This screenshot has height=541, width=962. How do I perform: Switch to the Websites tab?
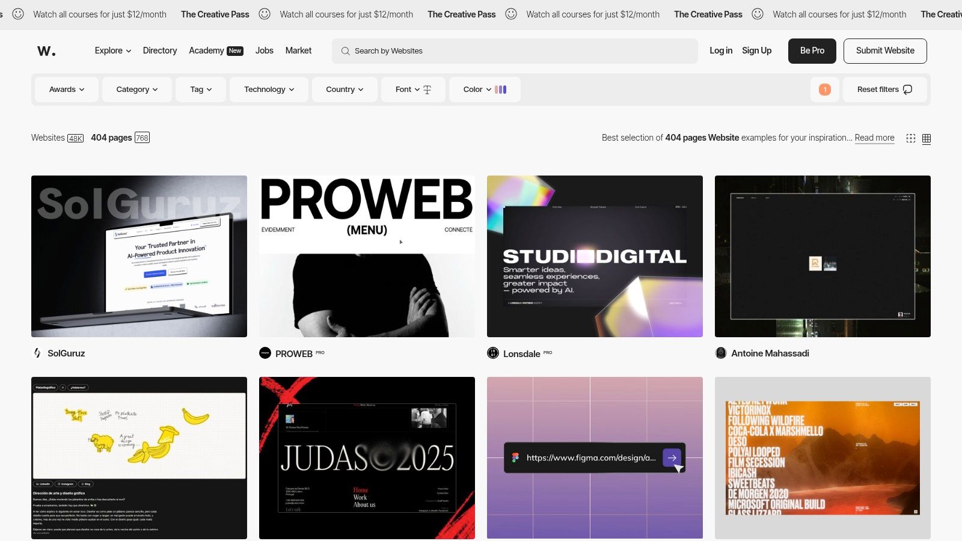point(48,138)
